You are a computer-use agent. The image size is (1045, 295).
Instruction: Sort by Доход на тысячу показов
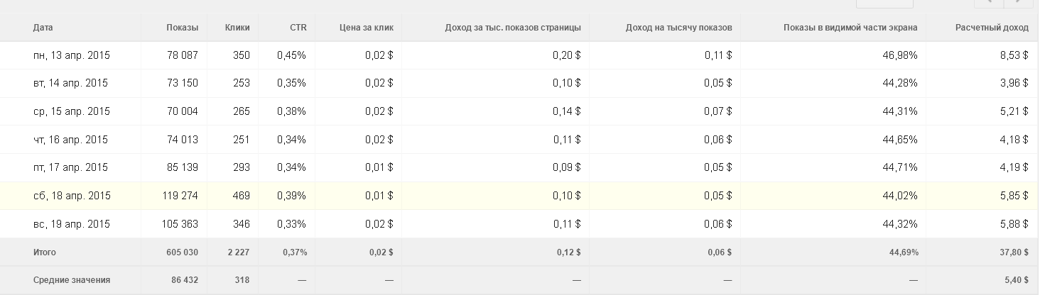[x=678, y=28]
